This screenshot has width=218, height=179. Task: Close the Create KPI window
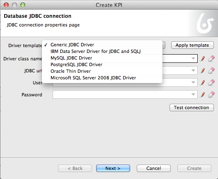[x=6, y=5]
